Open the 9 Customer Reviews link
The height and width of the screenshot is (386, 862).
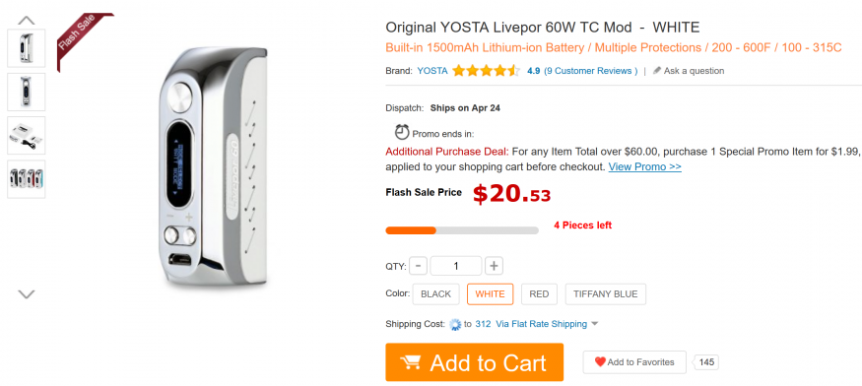(x=591, y=70)
